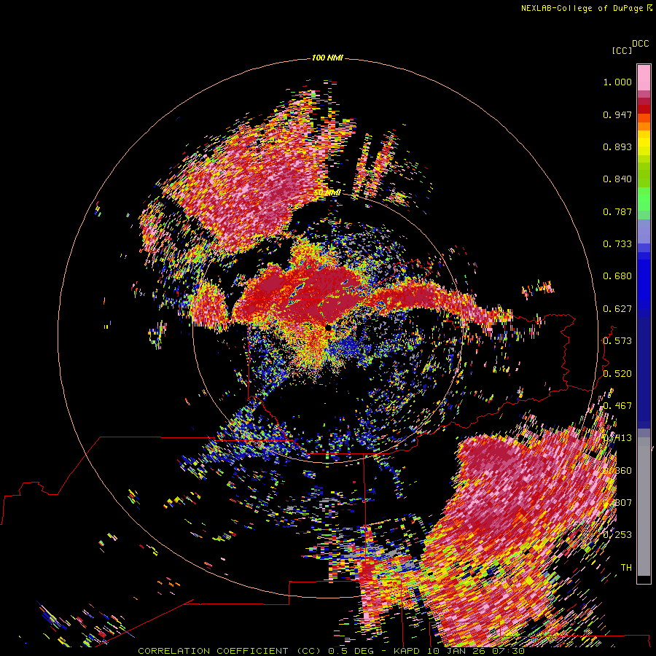656x656 pixels.
Task: Click the 0.627 scale value
Action: (x=617, y=309)
